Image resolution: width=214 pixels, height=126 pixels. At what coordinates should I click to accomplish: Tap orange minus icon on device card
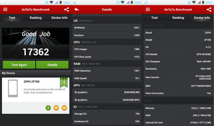(64, 108)
